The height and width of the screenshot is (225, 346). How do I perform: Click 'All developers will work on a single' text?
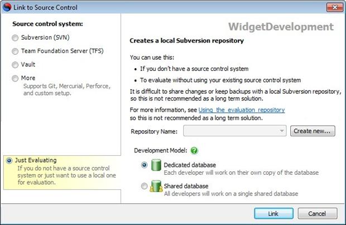[x=231, y=194]
